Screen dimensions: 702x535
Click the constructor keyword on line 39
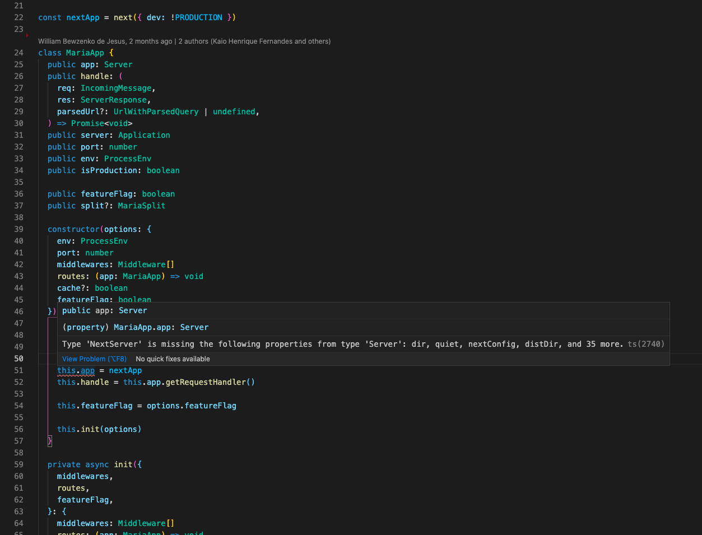coord(73,229)
